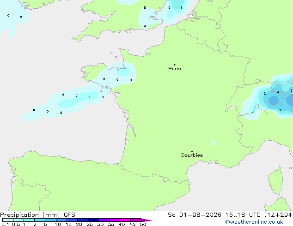The image size is (293, 226).
Task: Select the 10 mm legend color swatch
Action: [x=61, y=220]
